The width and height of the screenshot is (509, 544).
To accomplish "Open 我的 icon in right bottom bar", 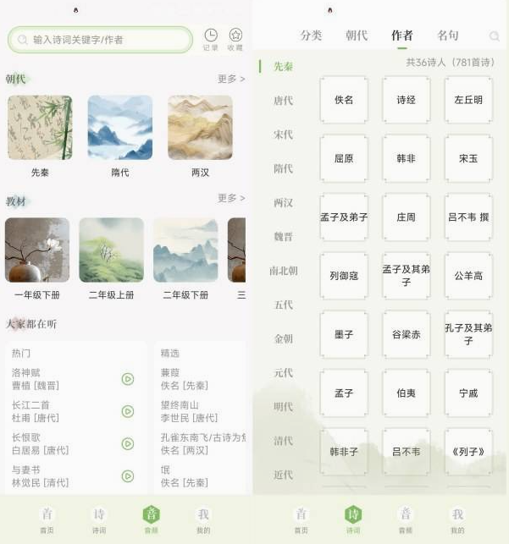I will pyautogui.click(x=457, y=514).
